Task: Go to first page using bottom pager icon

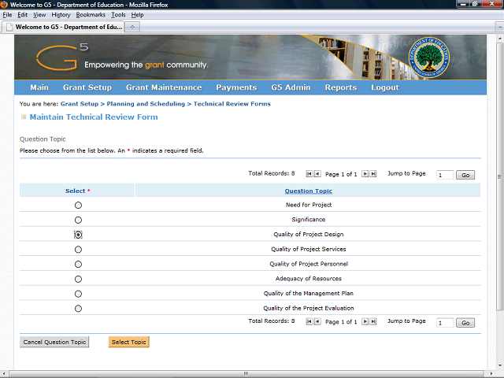Action: 309,321
